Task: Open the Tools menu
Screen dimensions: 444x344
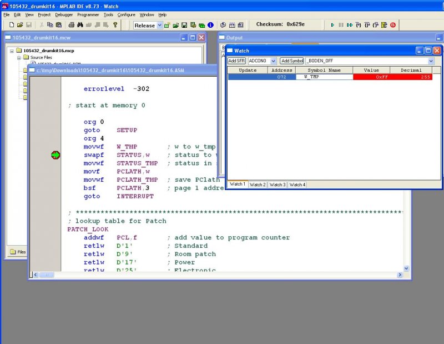Action: pos(108,15)
